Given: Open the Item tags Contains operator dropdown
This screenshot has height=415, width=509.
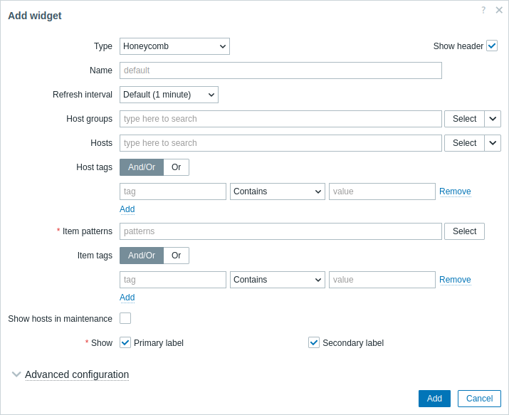Looking at the screenshot, I should [x=278, y=280].
